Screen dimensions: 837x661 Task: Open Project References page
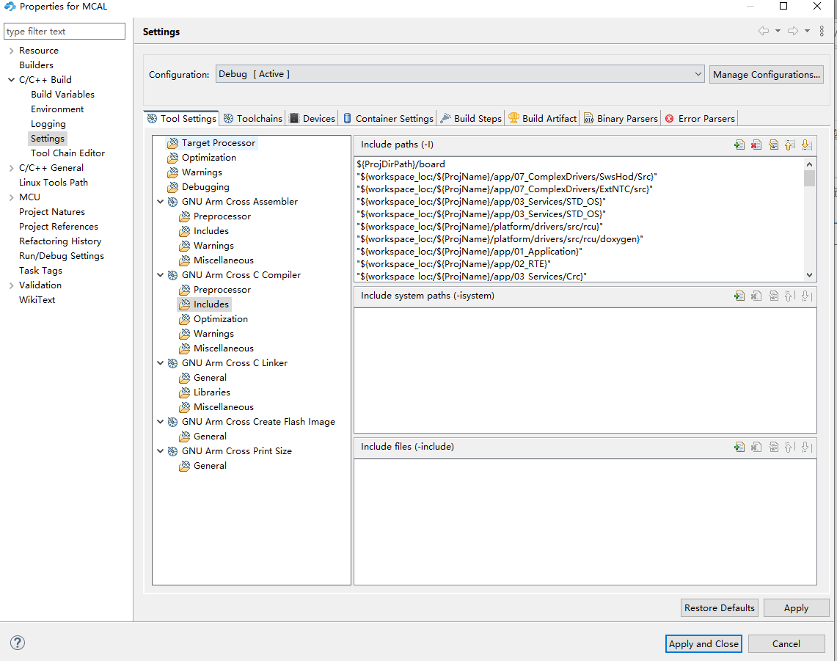pyautogui.click(x=59, y=227)
